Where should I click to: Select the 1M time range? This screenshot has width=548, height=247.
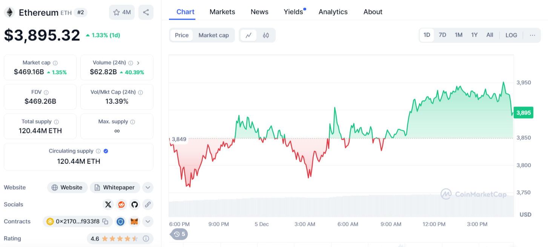point(459,35)
